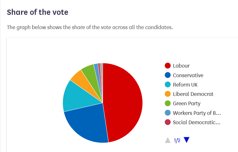This screenshot has width=238, height=152.
Task: Hide Liberal Democrat via its legend label
Action: [x=193, y=94]
